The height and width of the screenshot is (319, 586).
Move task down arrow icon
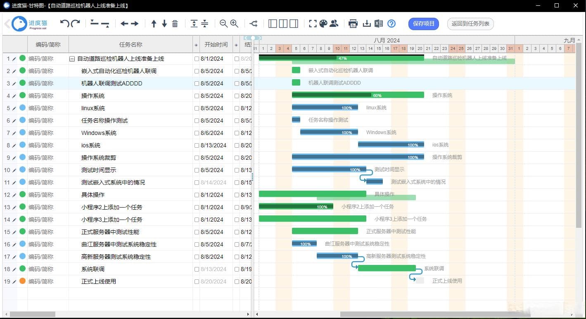point(164,24)
